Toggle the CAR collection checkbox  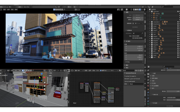pos(178,34)
